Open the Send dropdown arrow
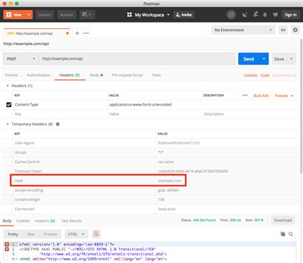Screen dimensions: 303x263 264,59
